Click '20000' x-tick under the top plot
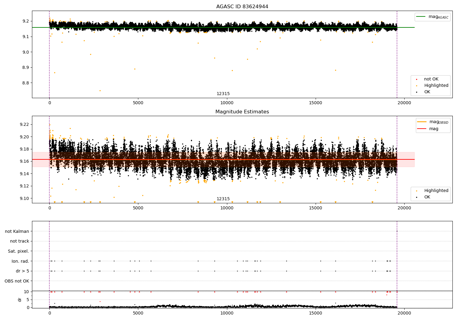457x320 pixels. coord(404,103)
